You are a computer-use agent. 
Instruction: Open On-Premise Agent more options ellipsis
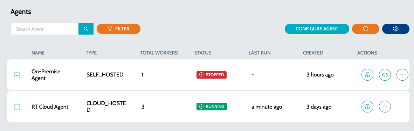402,75
